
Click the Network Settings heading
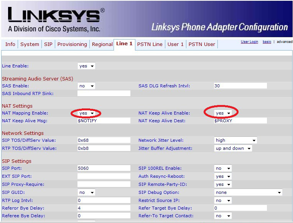pos(23,133)
